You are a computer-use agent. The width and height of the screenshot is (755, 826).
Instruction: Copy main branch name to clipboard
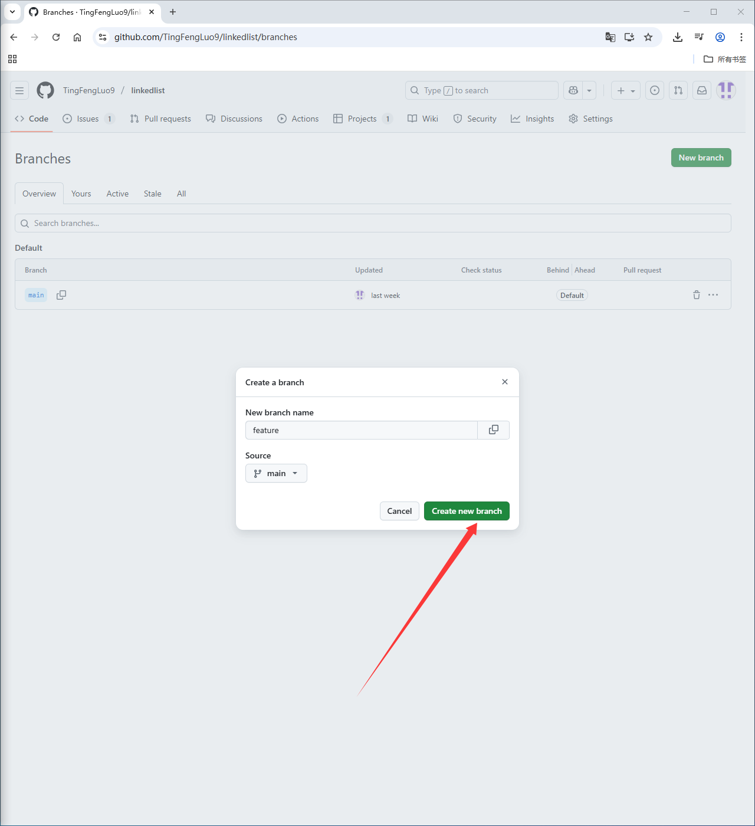[x=61, y=295]
